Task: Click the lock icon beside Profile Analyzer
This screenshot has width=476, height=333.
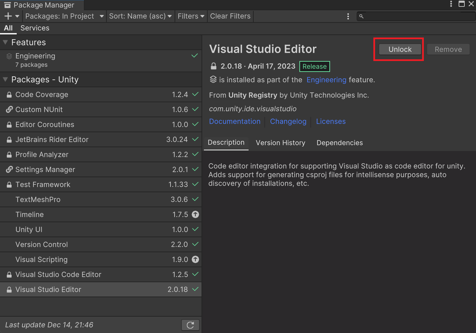Action: (x=9, y=155)
